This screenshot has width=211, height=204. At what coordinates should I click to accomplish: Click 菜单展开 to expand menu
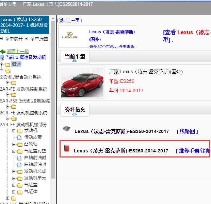pyautogui.click(x=14, y=39)
